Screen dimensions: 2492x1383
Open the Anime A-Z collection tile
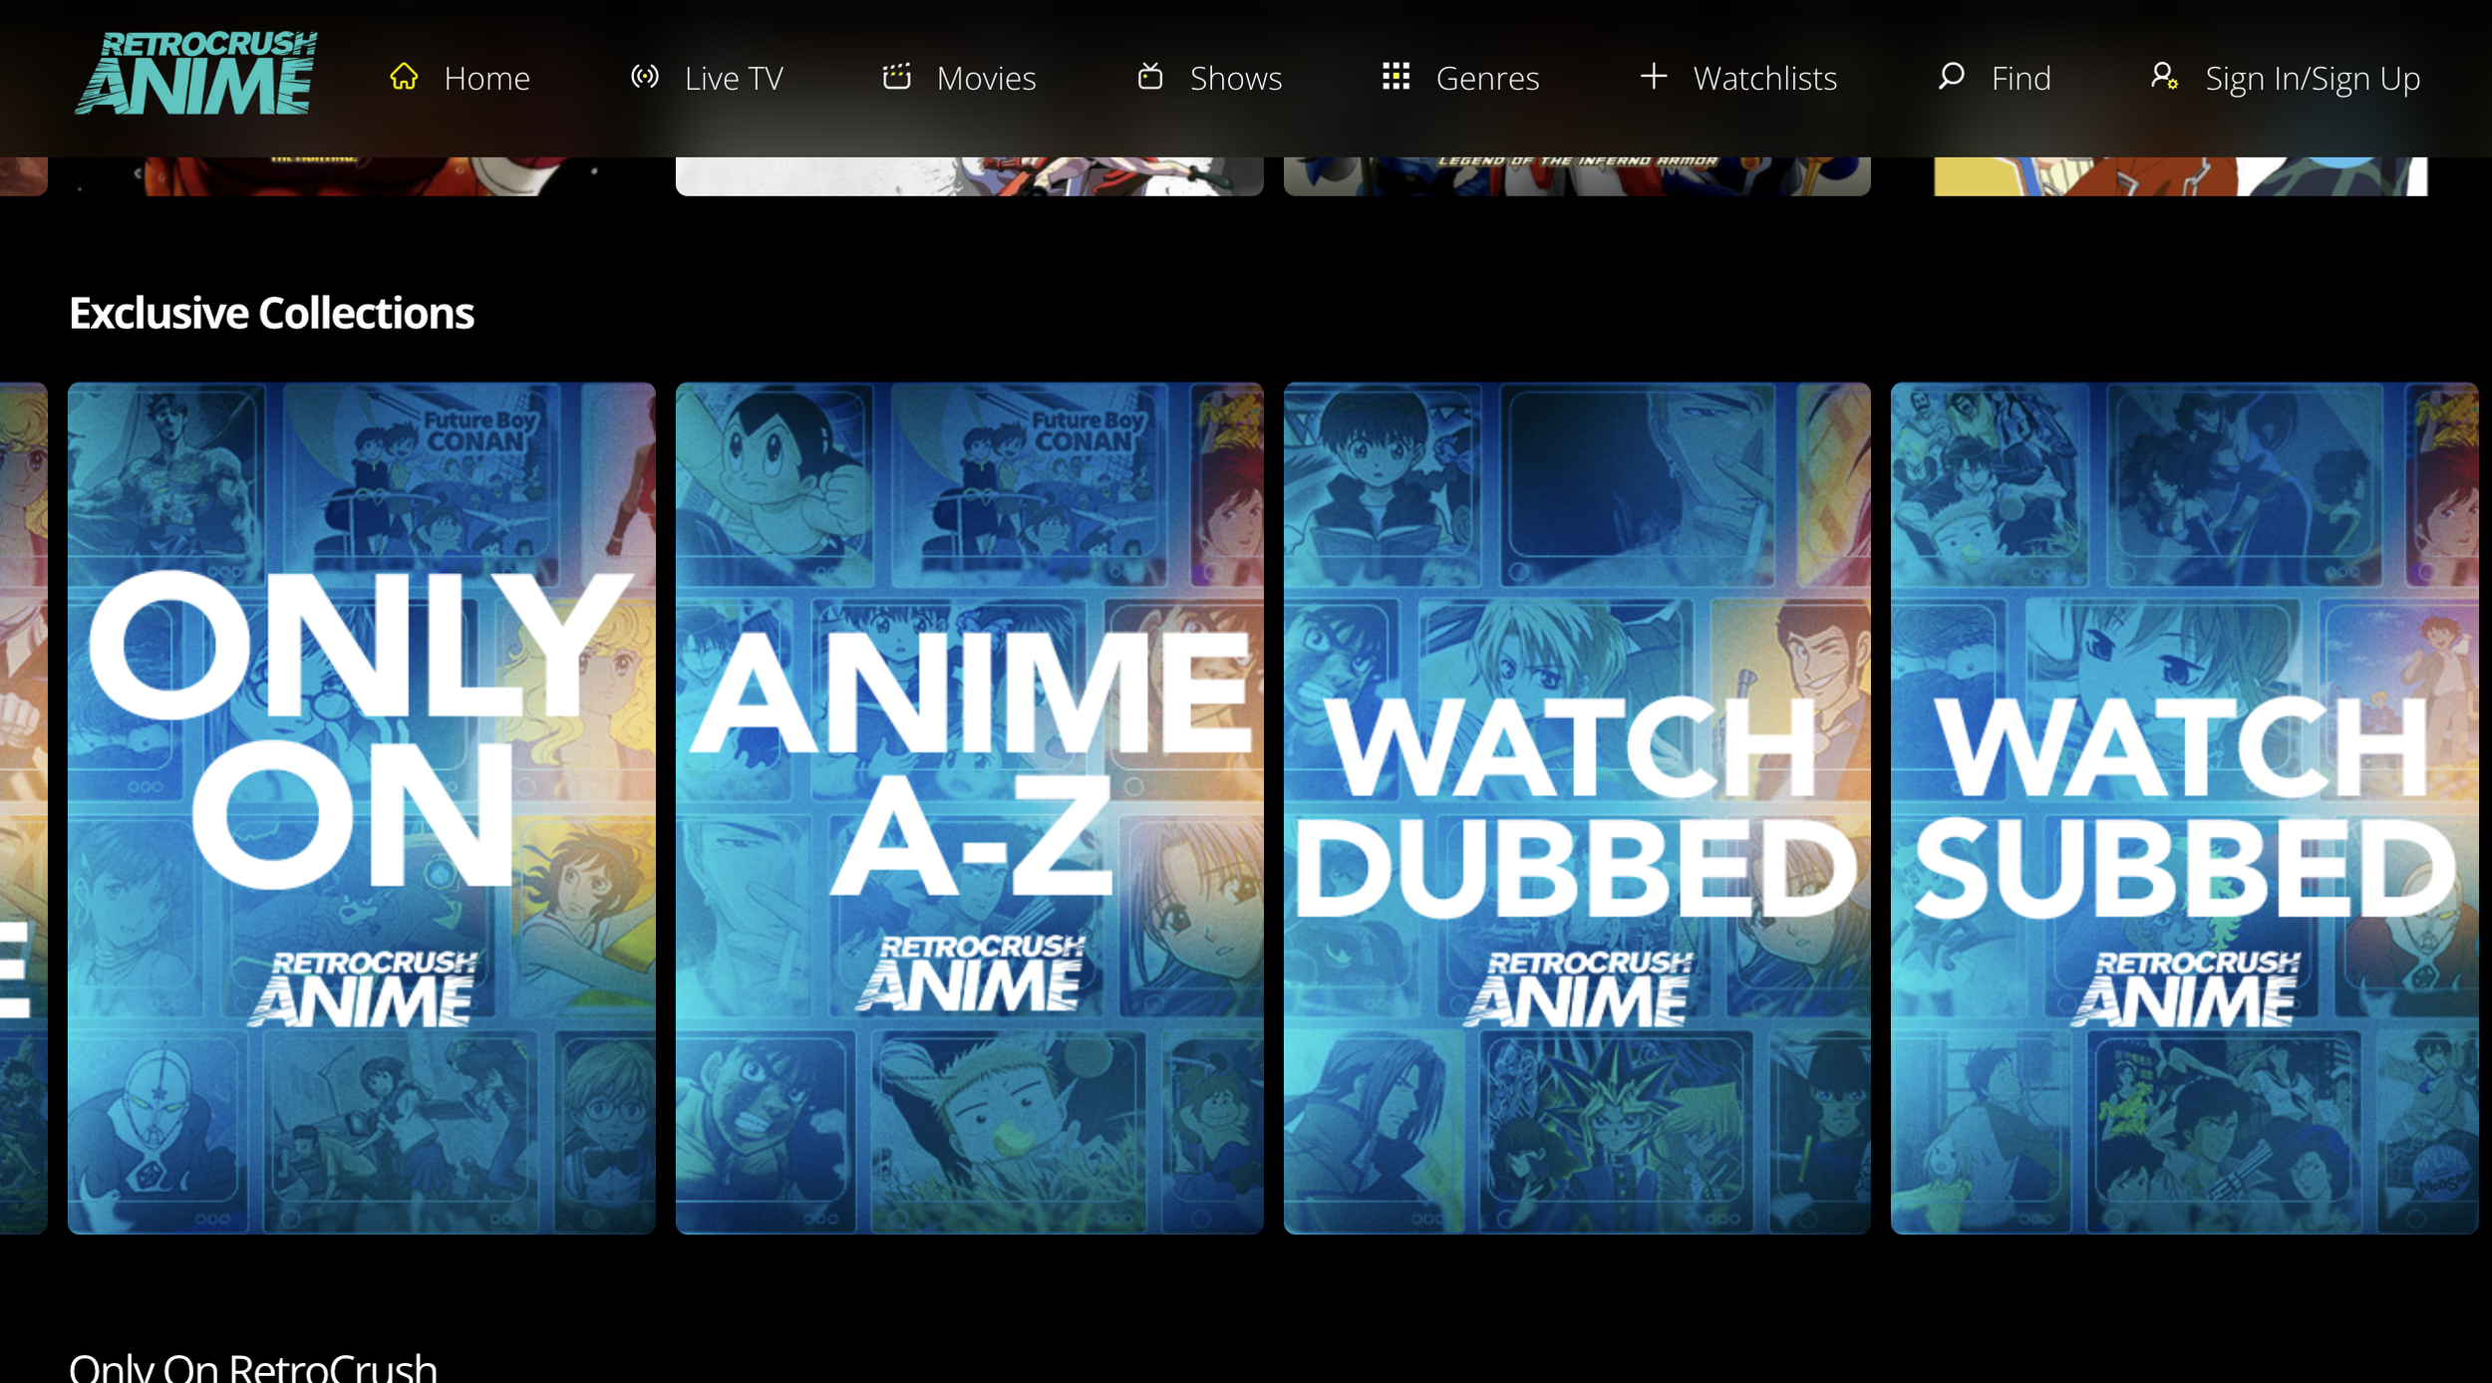[x=969, y=807]
